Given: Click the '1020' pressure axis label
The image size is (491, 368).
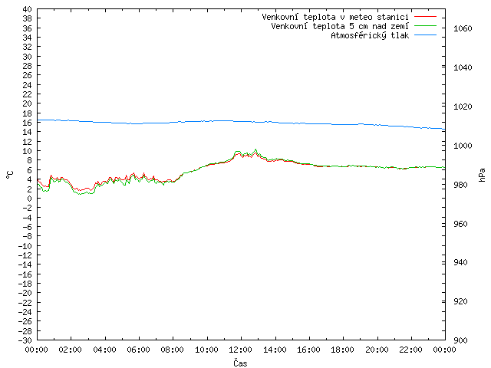Looking at the screenshot, I should [463, 107].
